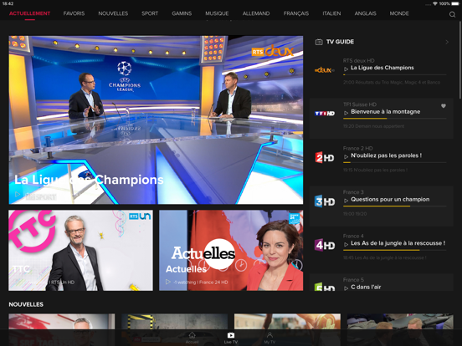The height and width of the screenshot is (346, 462).
Task: Open the Actuelles France 24 thumbnail
Action: point(231,251)
